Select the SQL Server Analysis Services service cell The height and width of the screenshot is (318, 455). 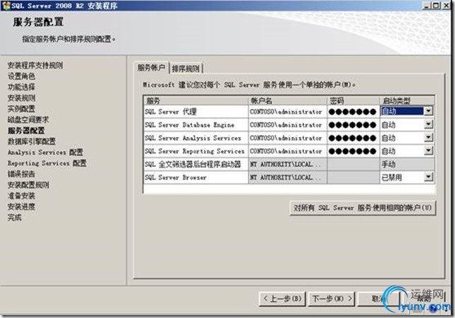pos(196,138)
